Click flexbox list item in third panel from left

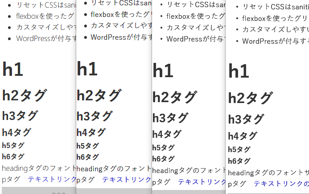pos(195,16)
